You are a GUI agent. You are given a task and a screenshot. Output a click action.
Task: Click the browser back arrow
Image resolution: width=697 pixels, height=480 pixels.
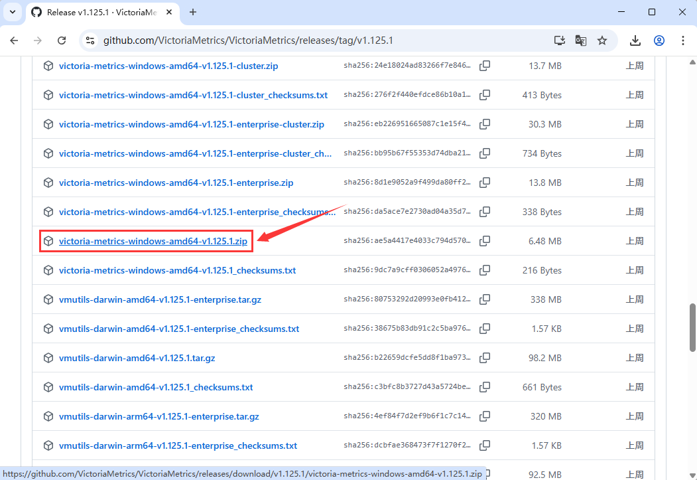click(14, 40)
